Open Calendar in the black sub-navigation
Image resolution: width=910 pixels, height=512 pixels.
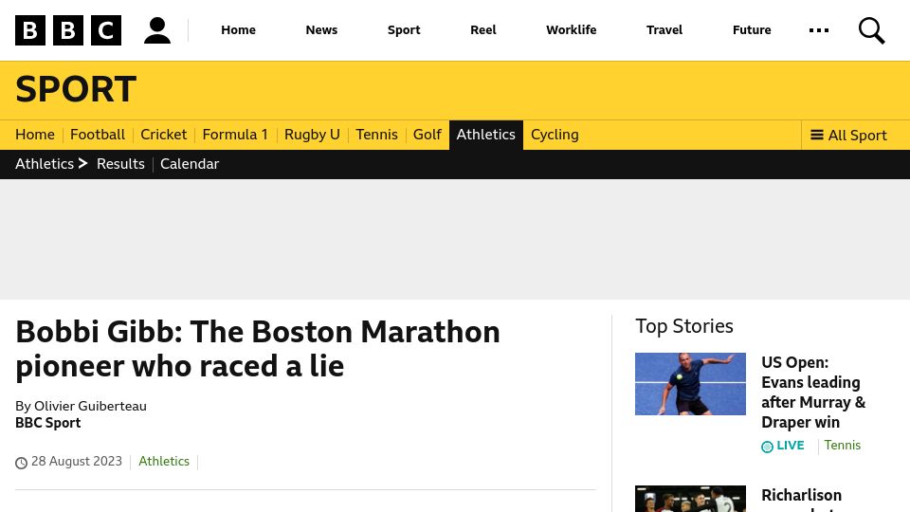click(190, 164)
